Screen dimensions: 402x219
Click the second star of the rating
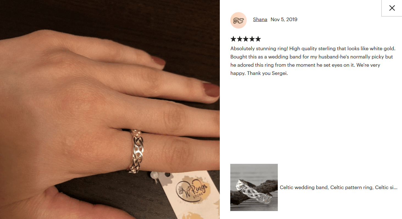[239, 39]
